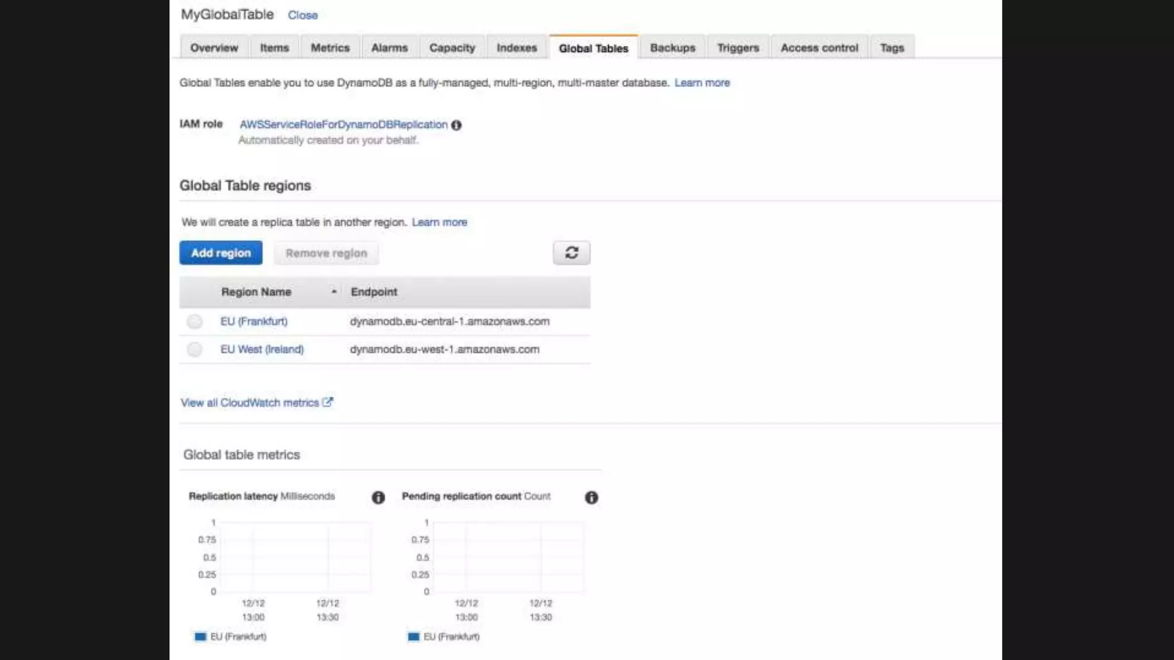This screenshot has width=1174, height=660.
Task: Select the EU (Frankfurt) radio button
Action: click(195, 321)
